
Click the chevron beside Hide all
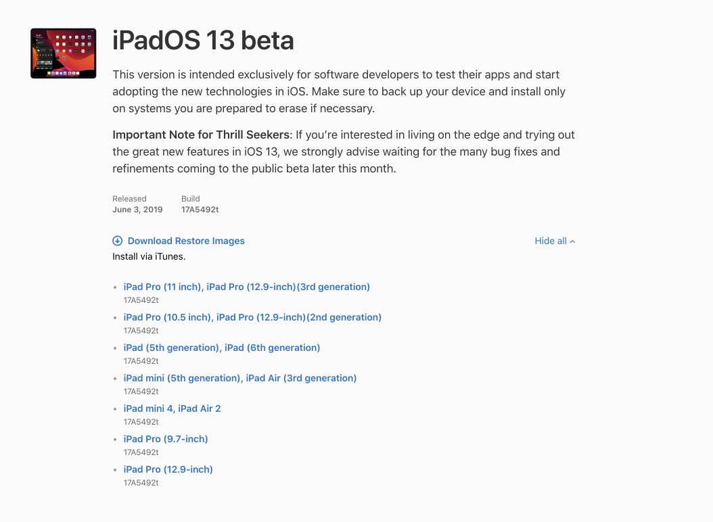573,241
